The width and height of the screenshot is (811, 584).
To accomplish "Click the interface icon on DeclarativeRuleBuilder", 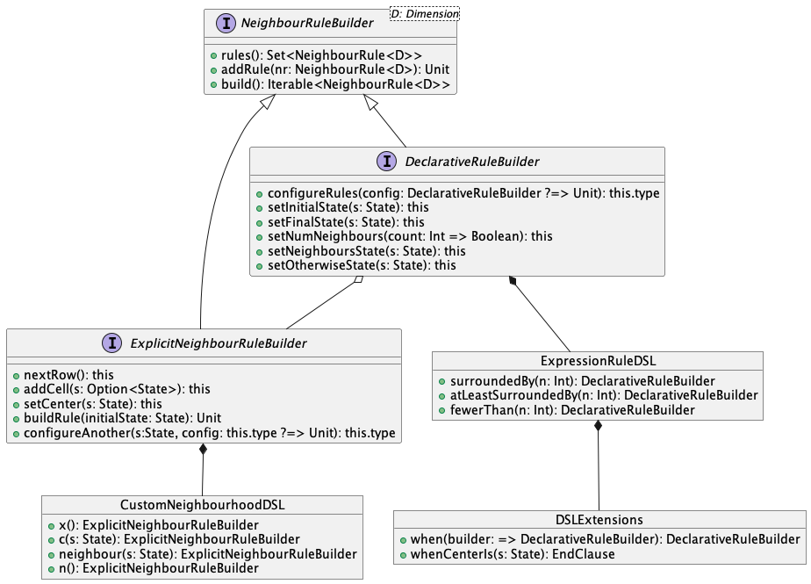I will 386,161.
